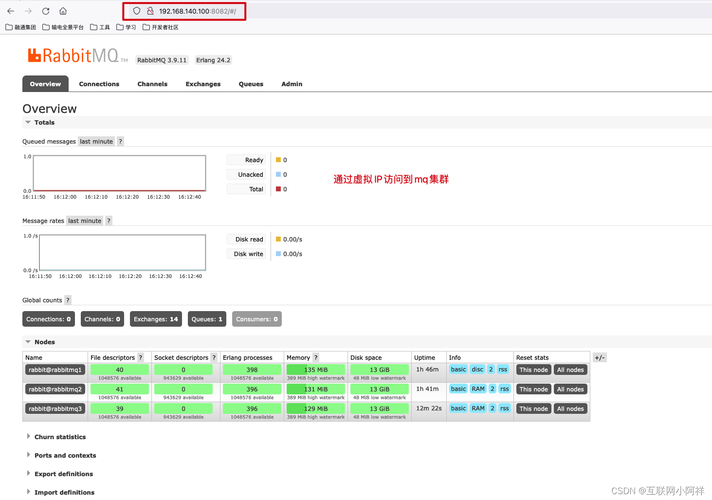Click the red Total color swatch
This screenshot has width=712, height=500.
tap(278, 189)
